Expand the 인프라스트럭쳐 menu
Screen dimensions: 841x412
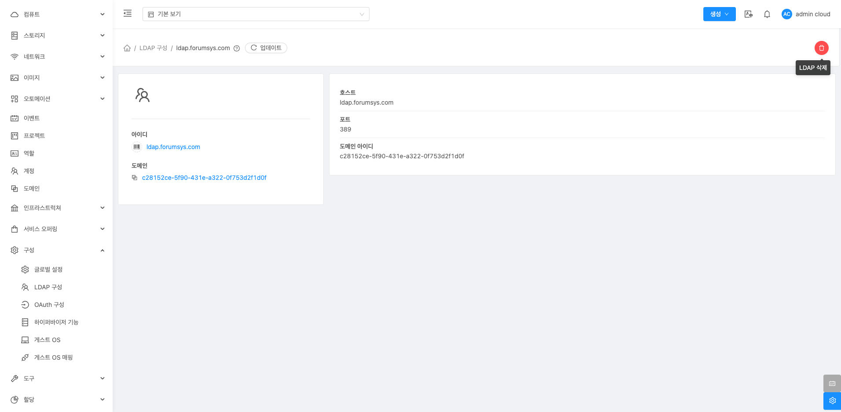[x=57, y=208]
